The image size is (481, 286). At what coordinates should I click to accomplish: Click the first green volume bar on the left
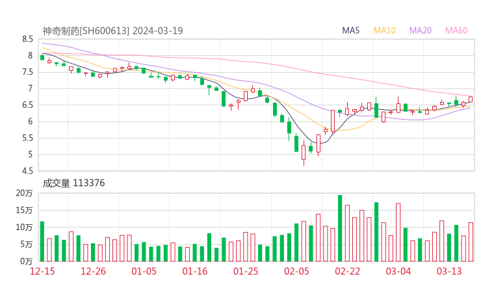tap(42, 241)
